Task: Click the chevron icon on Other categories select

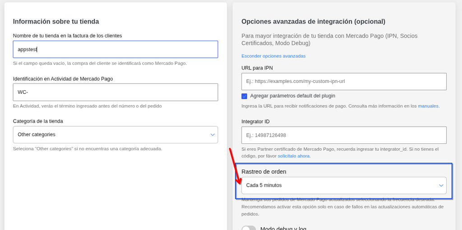Action: click(213, 134)
